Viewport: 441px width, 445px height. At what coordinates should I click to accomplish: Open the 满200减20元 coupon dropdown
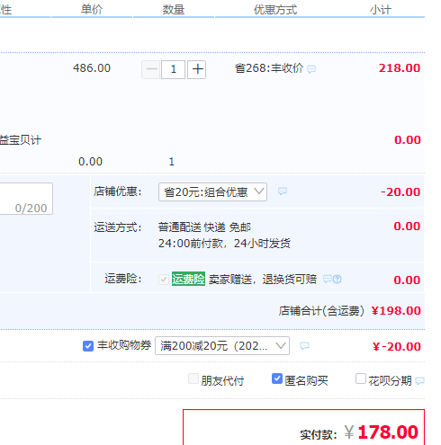pos(222,346)
